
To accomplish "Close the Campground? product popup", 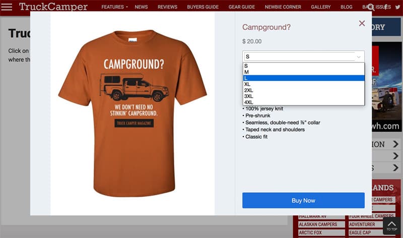I will (x=362, y=23).
